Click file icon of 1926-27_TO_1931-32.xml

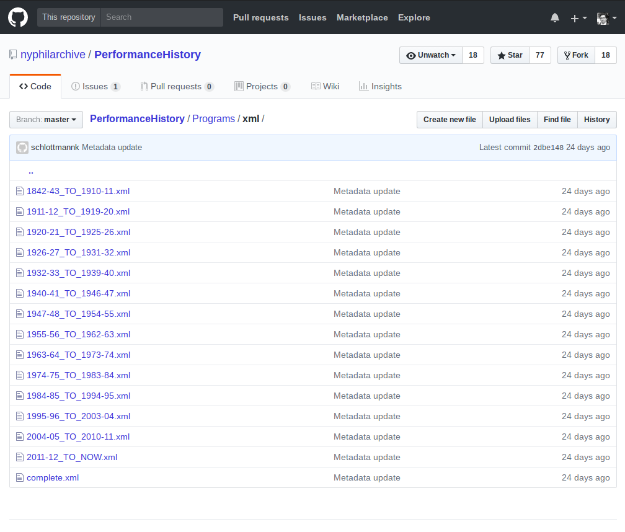[20, 252]
